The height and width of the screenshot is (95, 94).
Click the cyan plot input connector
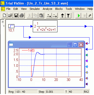pyautogui.click(x=87, y=67)
